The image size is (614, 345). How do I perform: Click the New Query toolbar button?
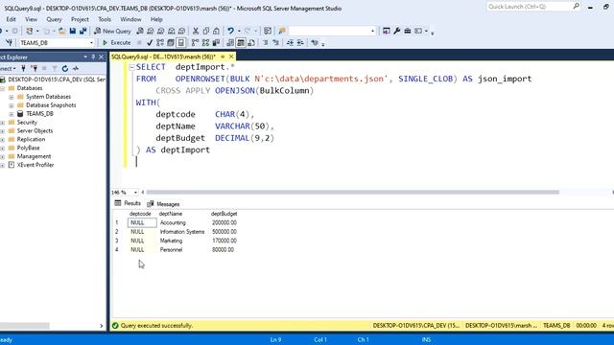point(112,31)
